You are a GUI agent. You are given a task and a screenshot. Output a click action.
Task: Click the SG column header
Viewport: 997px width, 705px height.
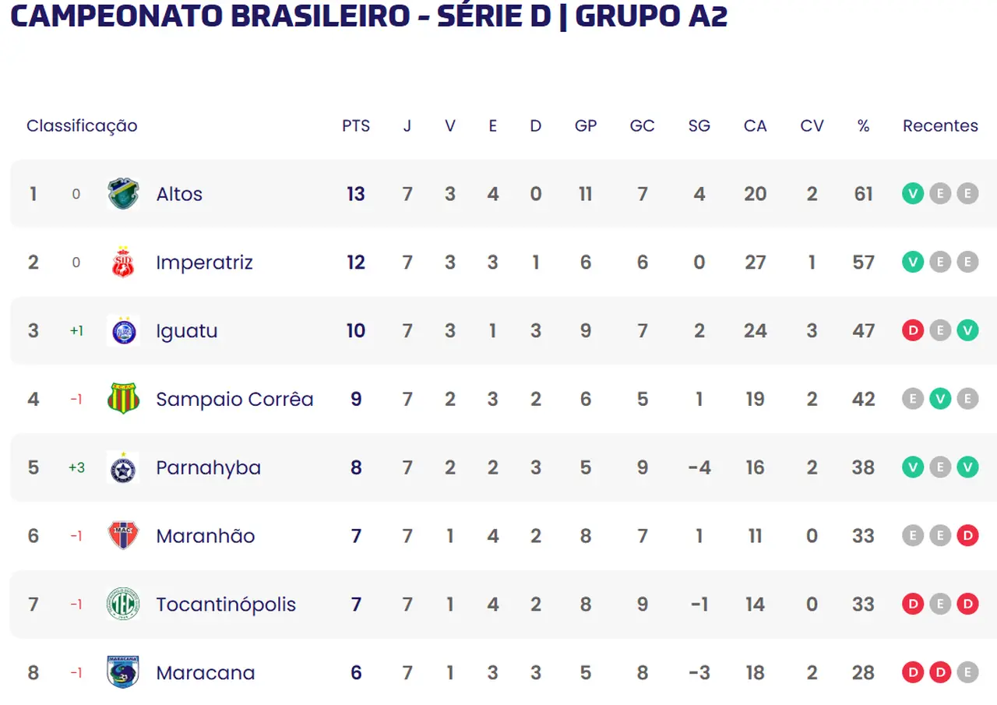point(699,126)
